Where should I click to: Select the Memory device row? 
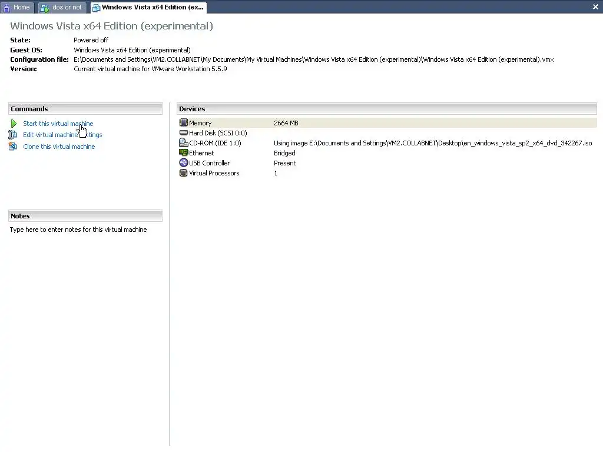click(387, 123)
